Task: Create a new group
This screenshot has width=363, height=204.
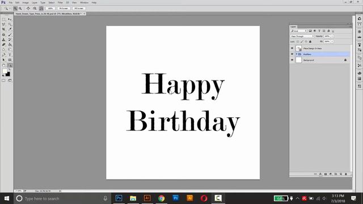Action: [336, 174]
